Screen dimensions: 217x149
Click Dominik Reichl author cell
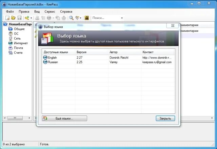pyautogui.click(x=119, y=58)
